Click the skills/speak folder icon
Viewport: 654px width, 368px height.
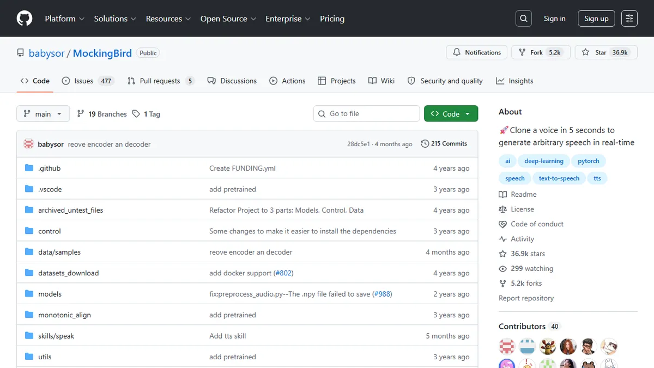tap(29, 336)
